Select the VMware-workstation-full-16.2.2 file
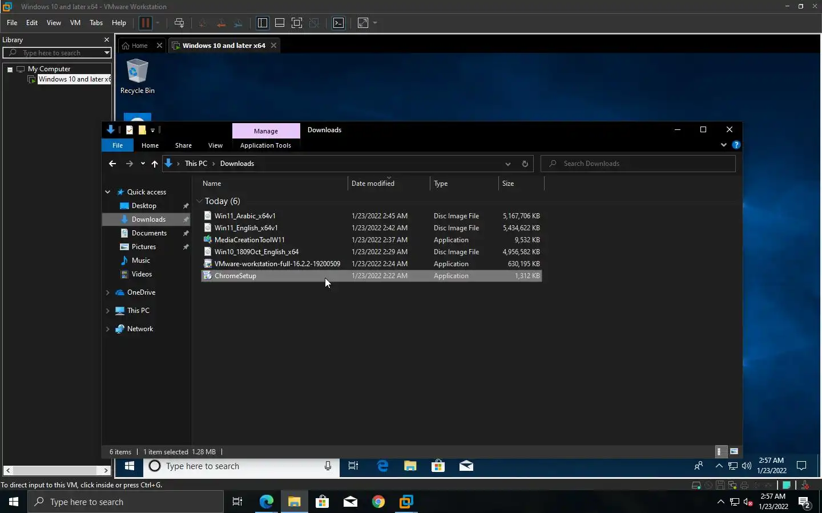 (372, 264)
